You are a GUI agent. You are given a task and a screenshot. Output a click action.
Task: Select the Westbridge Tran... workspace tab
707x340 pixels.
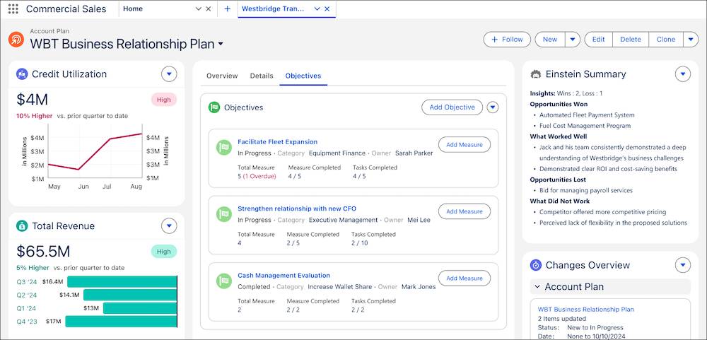coord(273,8)
